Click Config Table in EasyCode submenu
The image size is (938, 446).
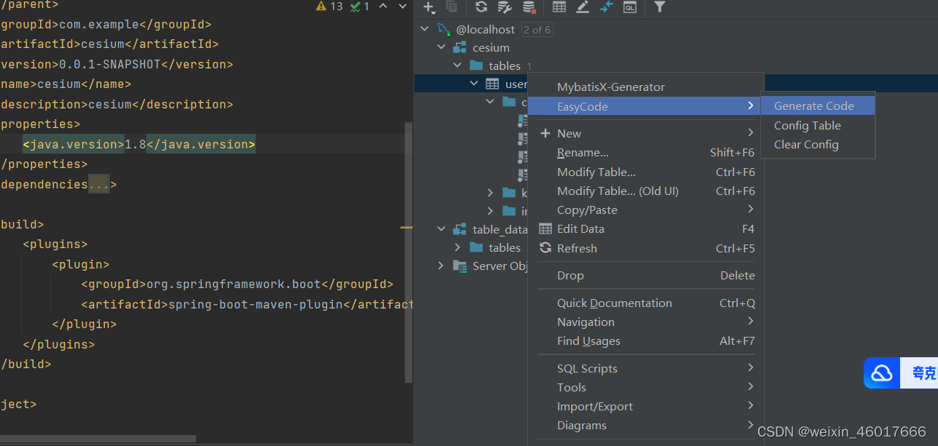(x=818, y=125)
